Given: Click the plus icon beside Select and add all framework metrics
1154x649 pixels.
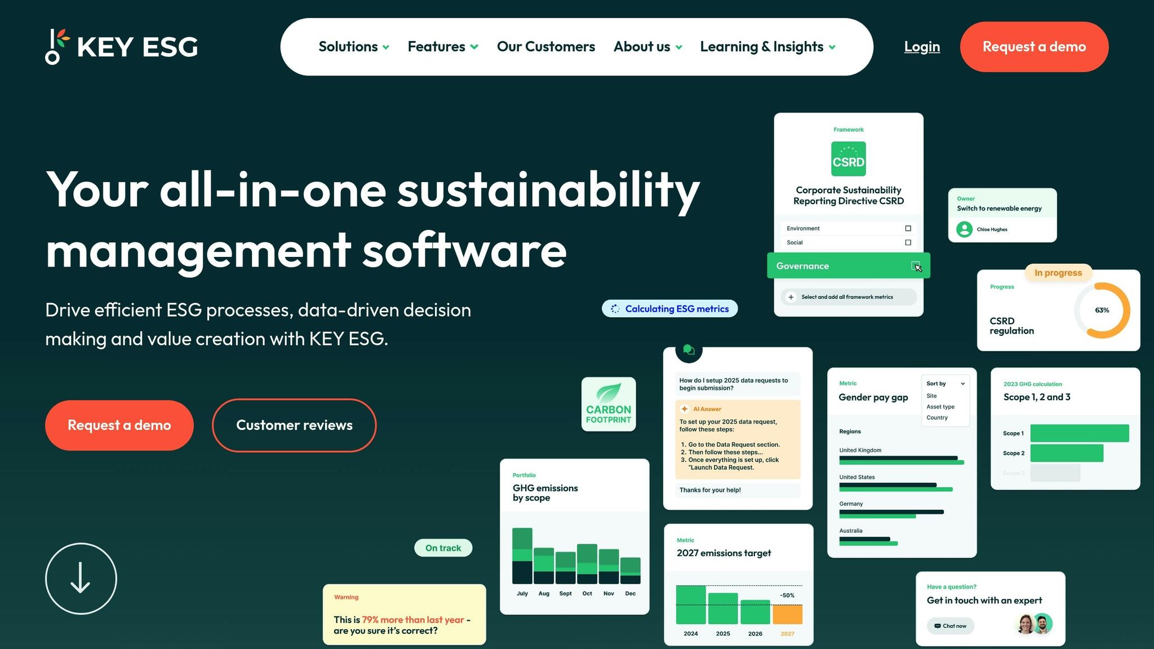Looking at the screenshot, I should point(791,297).
